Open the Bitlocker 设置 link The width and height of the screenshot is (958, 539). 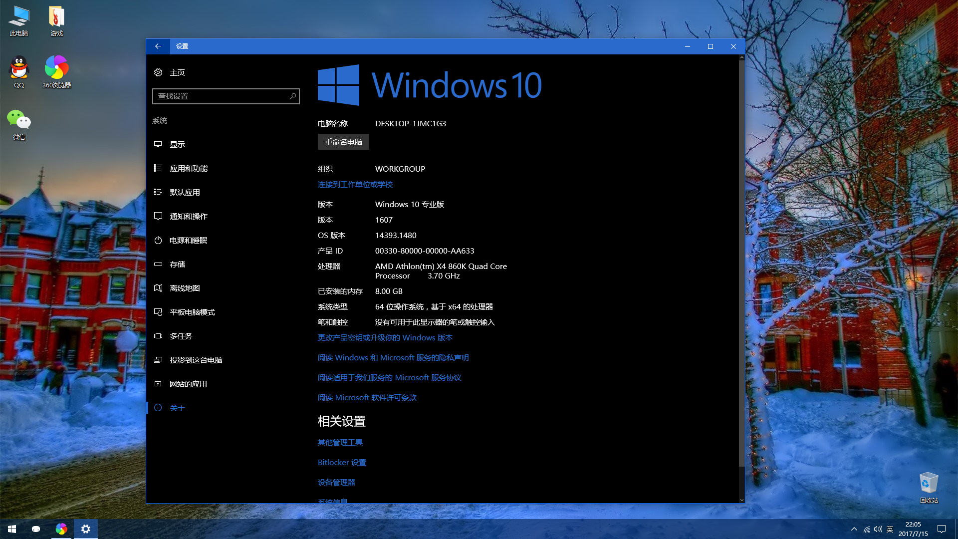point(342,462)
